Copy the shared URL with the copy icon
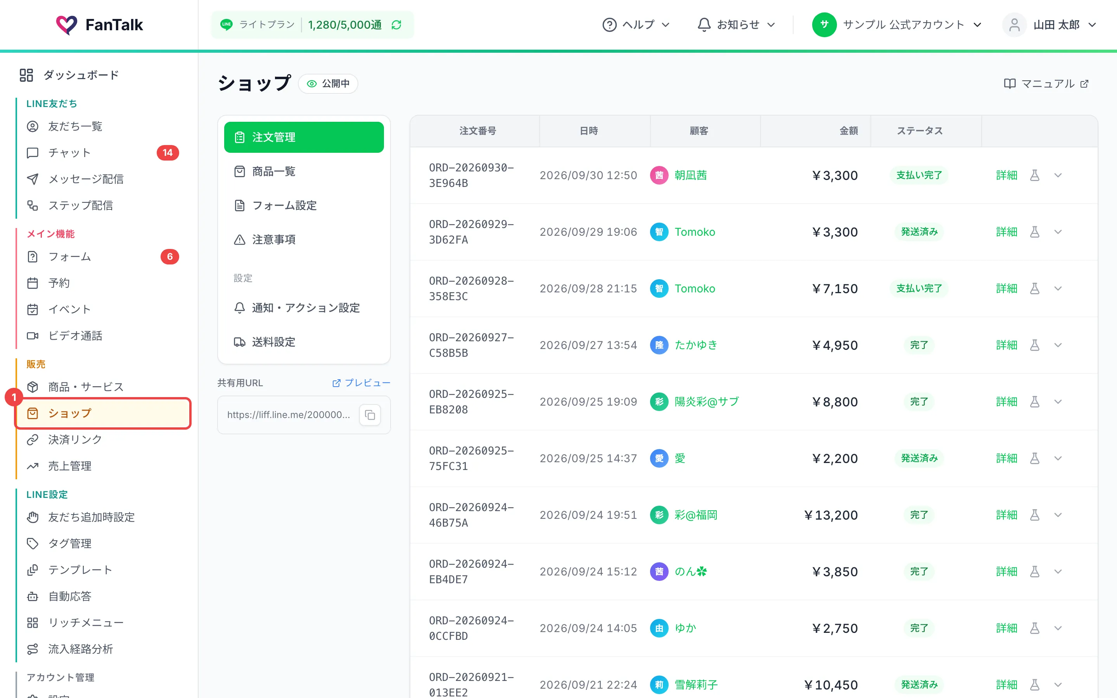This screenshot has height=698, width=1117. (x=370, y=415)
